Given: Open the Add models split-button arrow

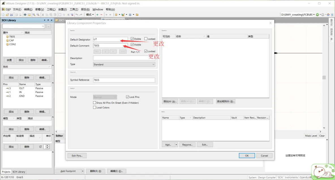Looking at the screenshot, I should click(176, 145).
